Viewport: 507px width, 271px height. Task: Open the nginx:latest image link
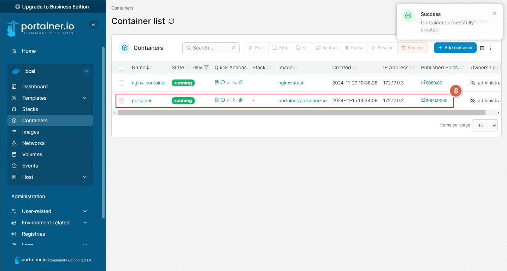pyautogui.click(x=291, y=83)
